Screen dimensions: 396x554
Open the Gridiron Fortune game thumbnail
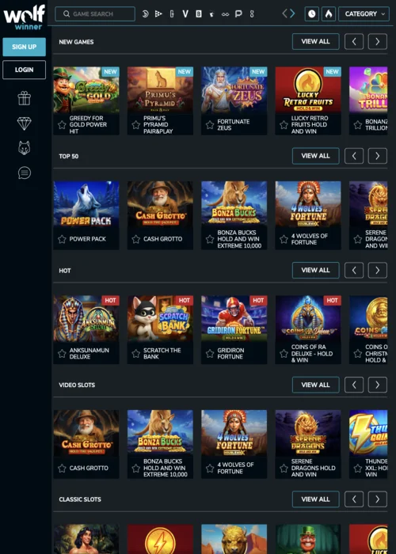(x=234, y=319)
